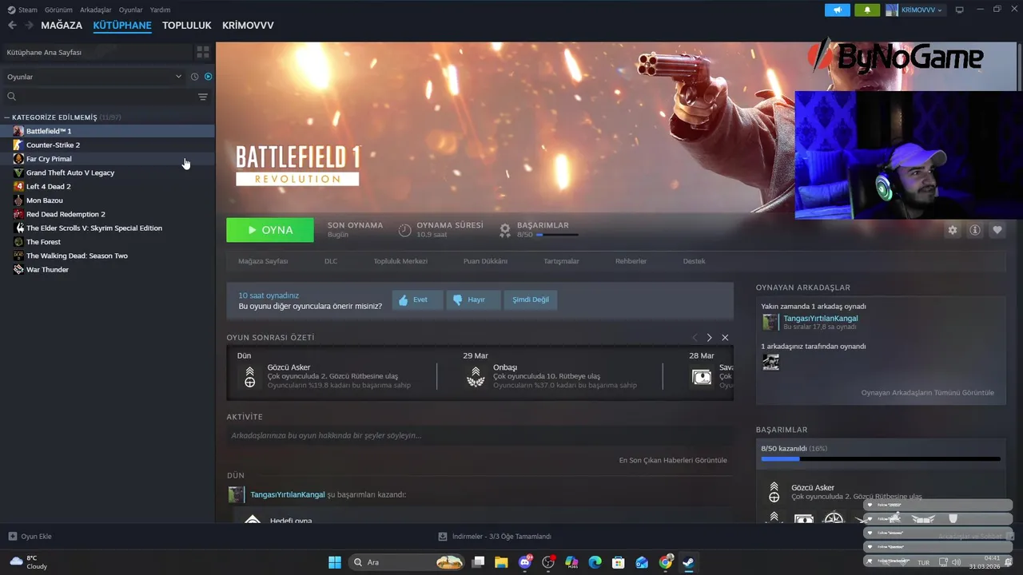Click the second friend's avatar thumbnail
This screenshot has width=1023, height=575.
(770, 362)
